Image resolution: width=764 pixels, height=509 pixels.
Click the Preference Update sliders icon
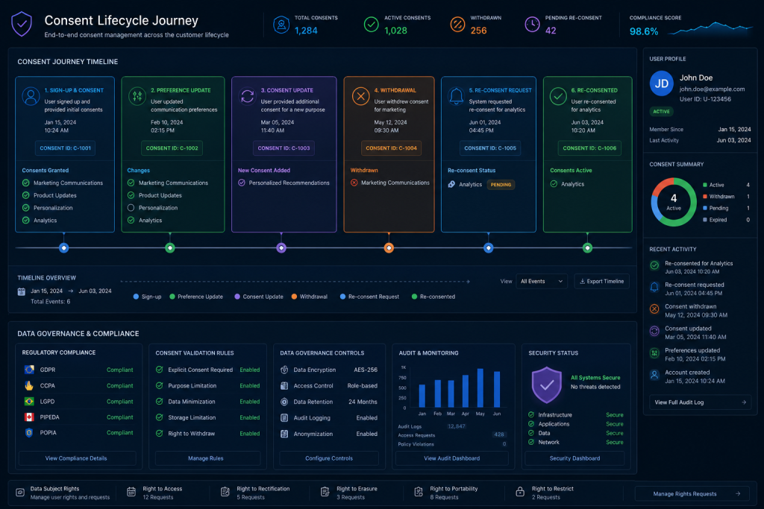click(137, 96)
